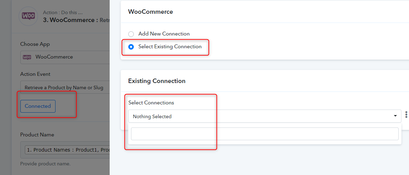
Task: Open the Choose App WooCommerce dropdown
Action: click(65, 57)
